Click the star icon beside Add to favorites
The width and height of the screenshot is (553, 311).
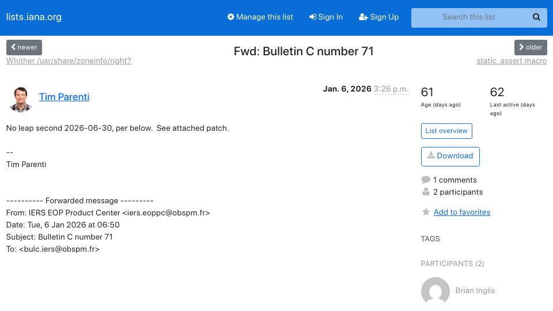(x=426, y=212)
